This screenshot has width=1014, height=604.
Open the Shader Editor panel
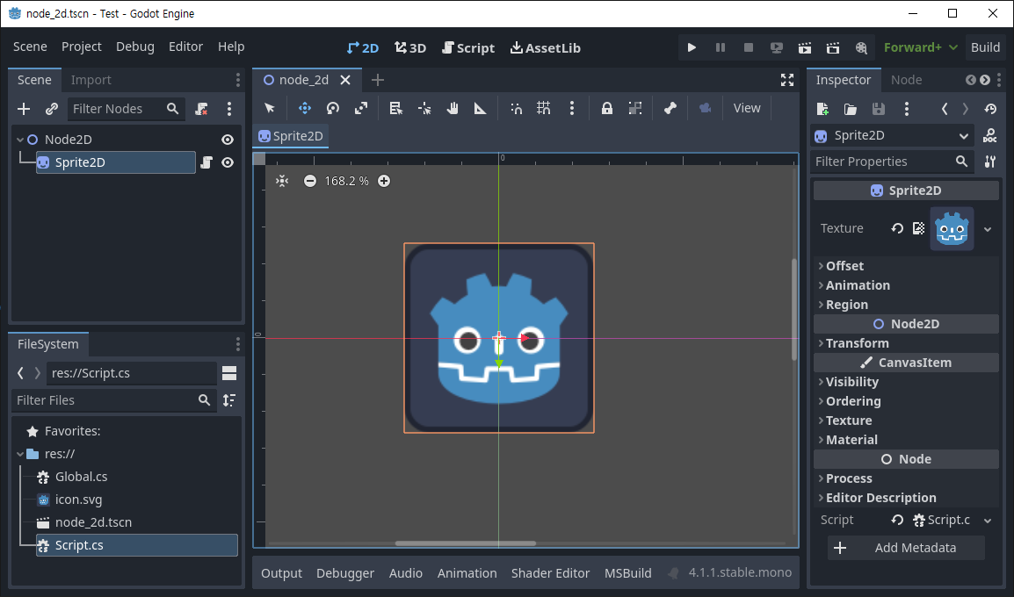550,573
